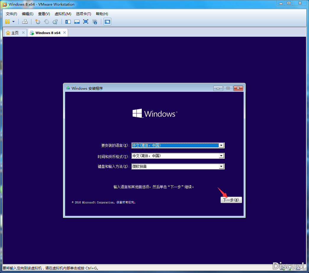Pause the virtual machine with the pause icon

click(x=7, y=22)
